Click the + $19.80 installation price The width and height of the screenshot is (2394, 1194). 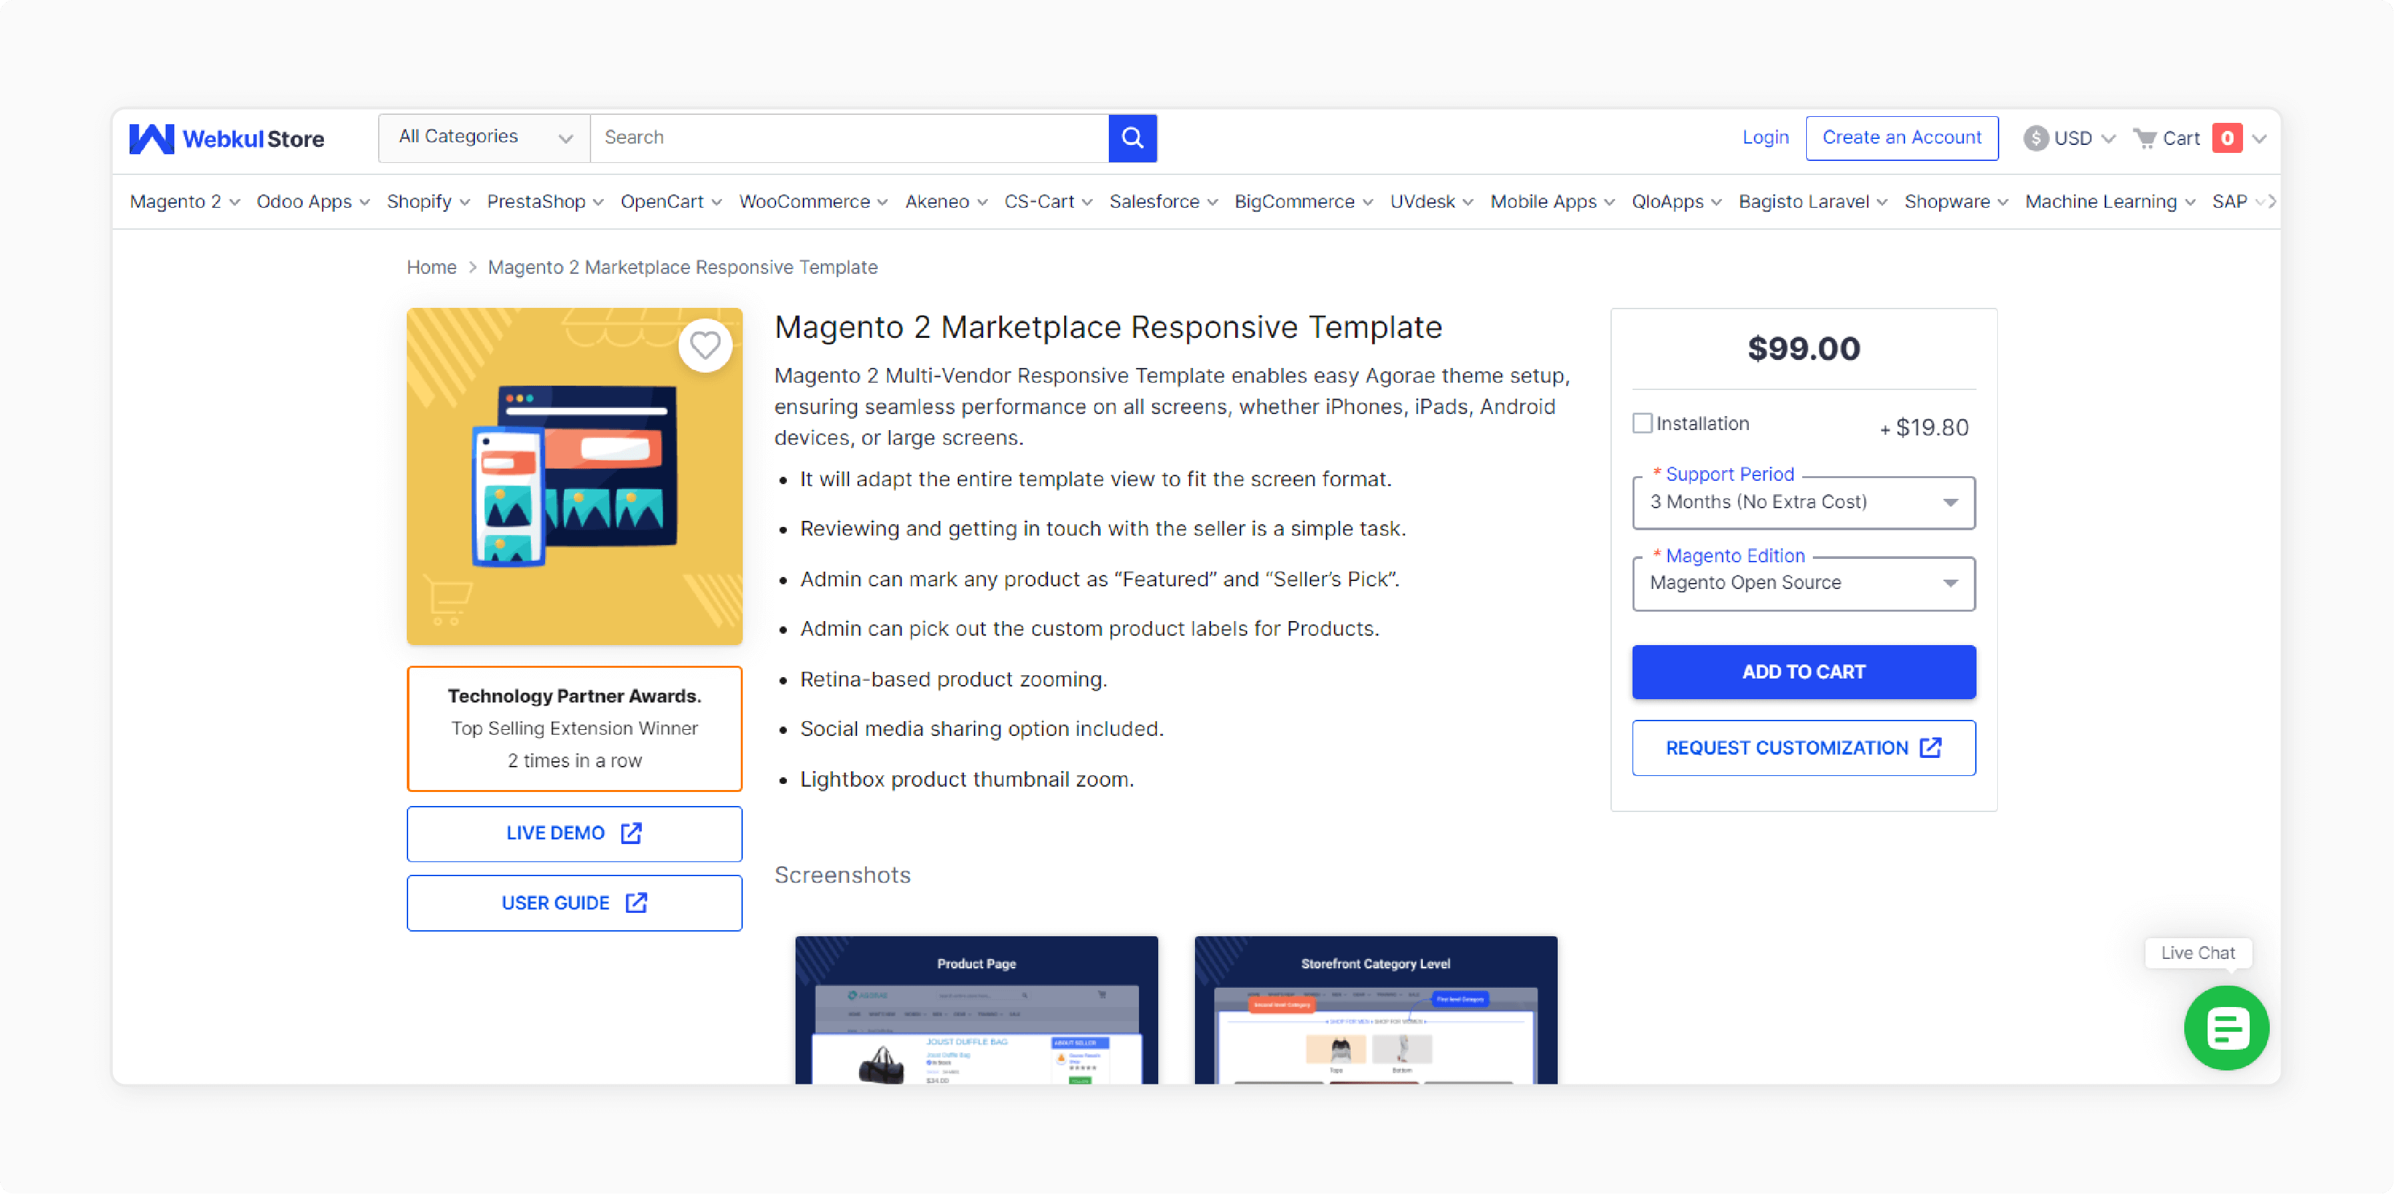tap(1923, 427)
